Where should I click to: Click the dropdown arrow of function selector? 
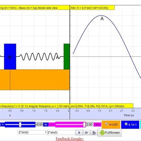tap(46, 132)
